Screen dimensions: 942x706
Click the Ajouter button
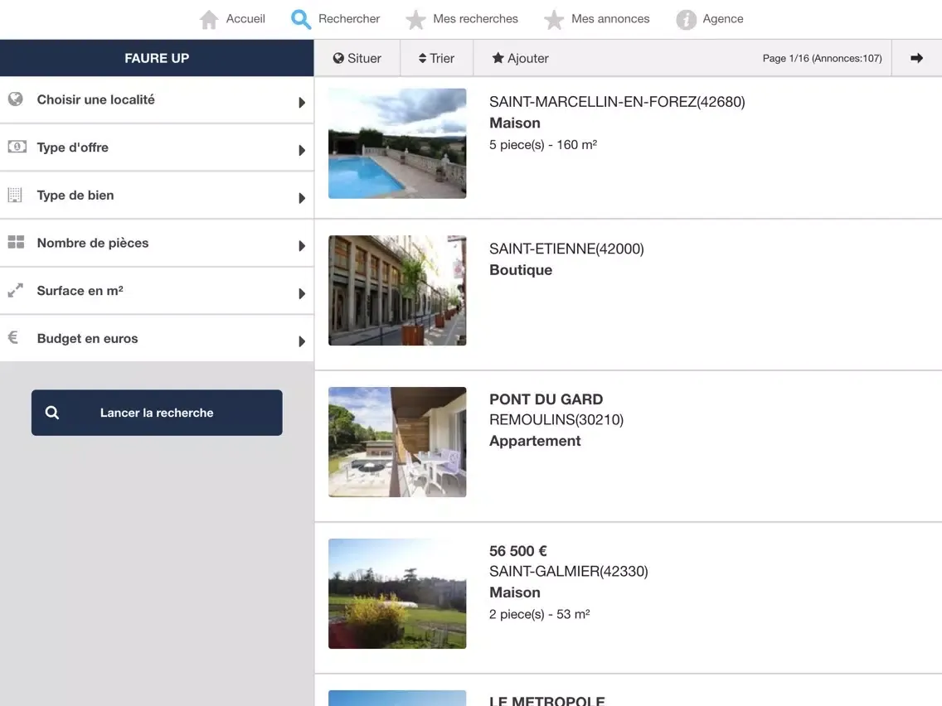pos(520,58)
